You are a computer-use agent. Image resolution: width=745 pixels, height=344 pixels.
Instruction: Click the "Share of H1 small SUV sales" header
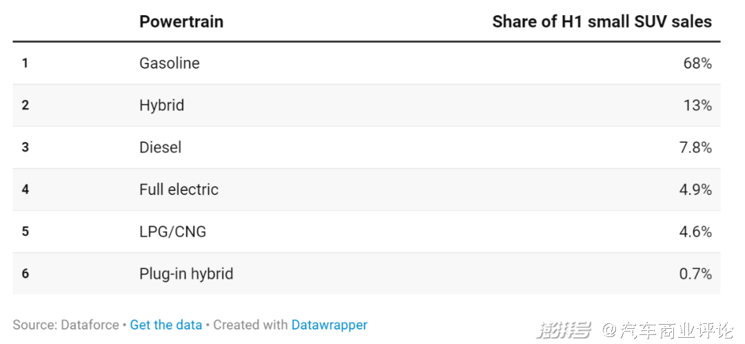[x=602, y=21]
